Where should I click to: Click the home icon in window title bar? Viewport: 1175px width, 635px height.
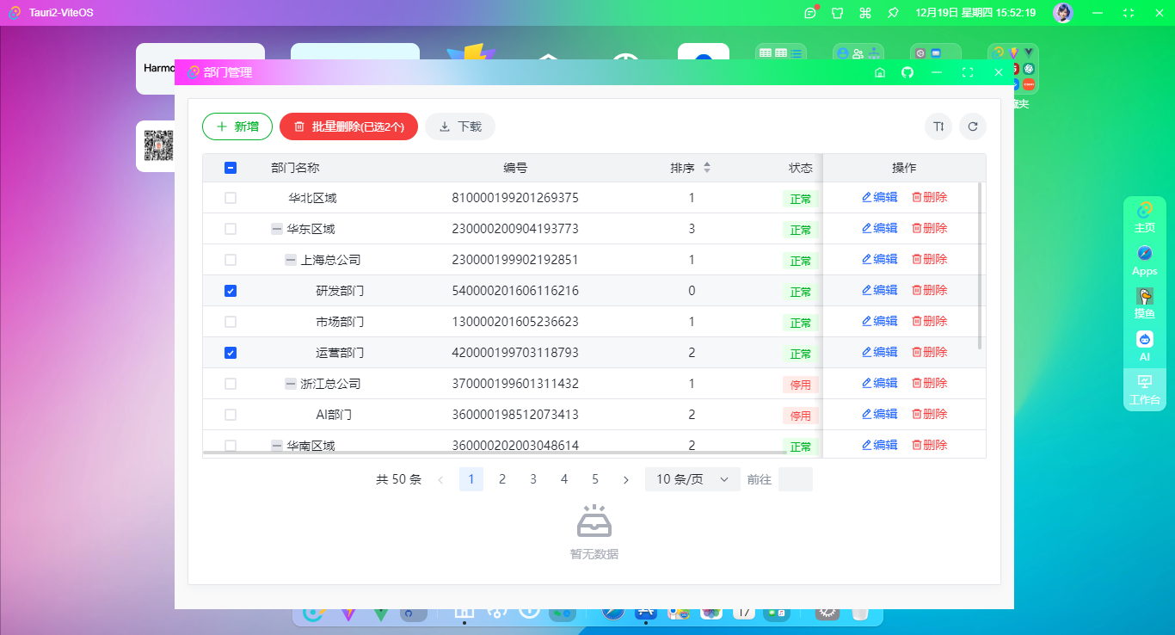click(x=879, y=73)
